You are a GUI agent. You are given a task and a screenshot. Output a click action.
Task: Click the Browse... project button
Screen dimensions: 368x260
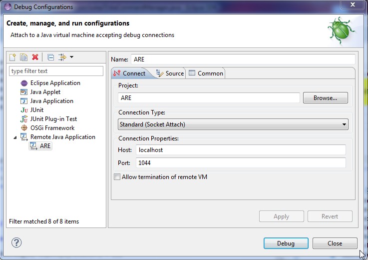click(325, 98)
